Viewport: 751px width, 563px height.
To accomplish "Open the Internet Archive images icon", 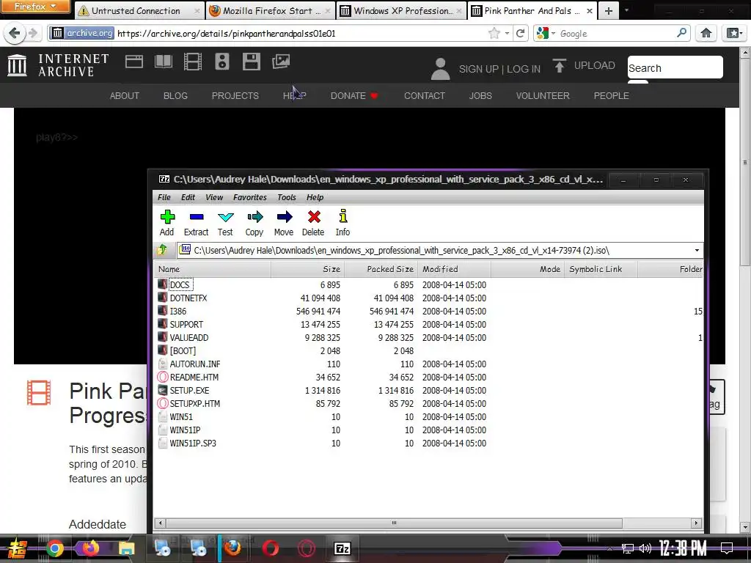I will 281,62.
